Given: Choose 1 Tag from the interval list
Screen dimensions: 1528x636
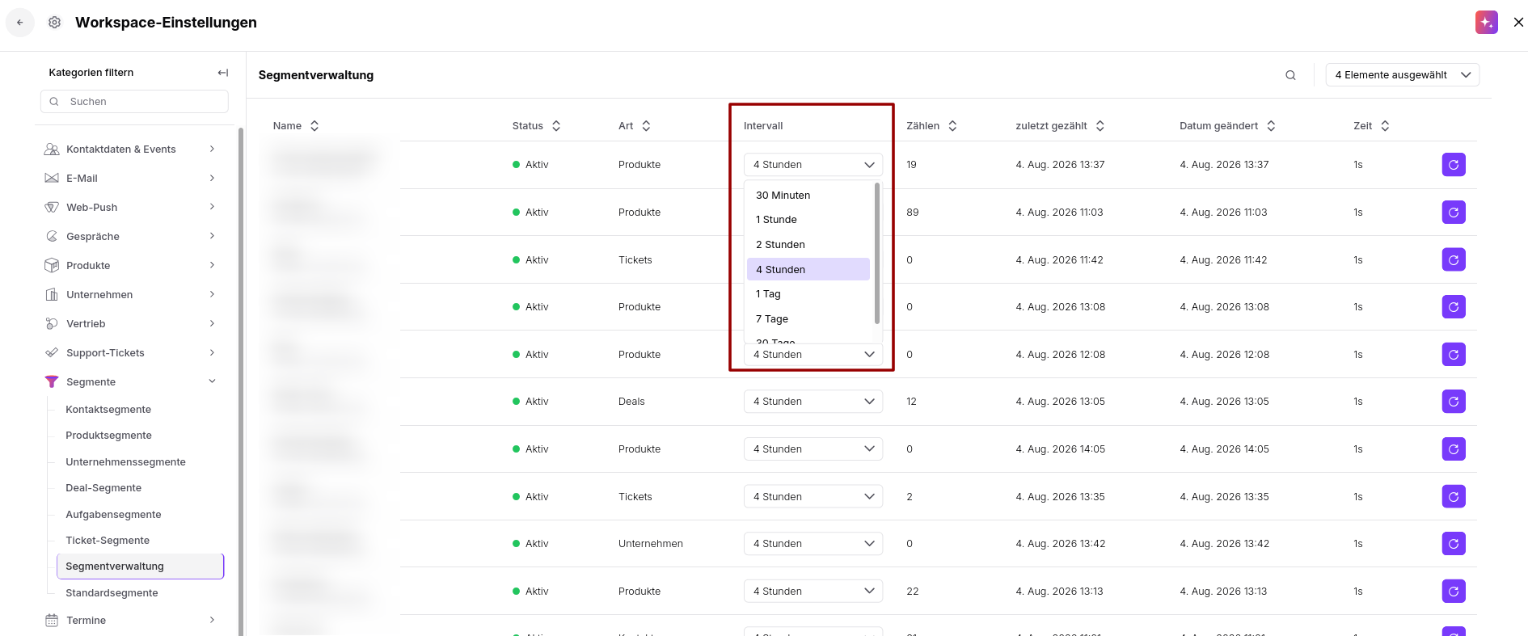Looking at the screenshot, I should pos(808,294).
